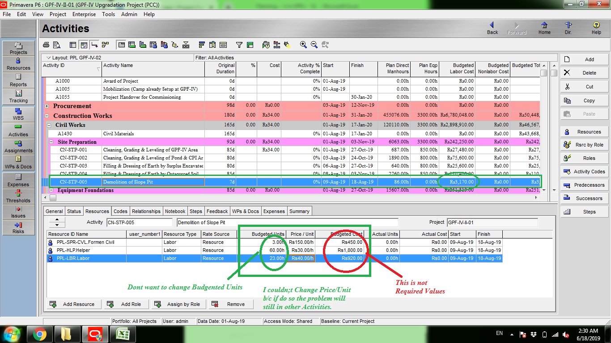Show the Activity Table view icon
611x343 pixels.
click(x=73, y=45)
